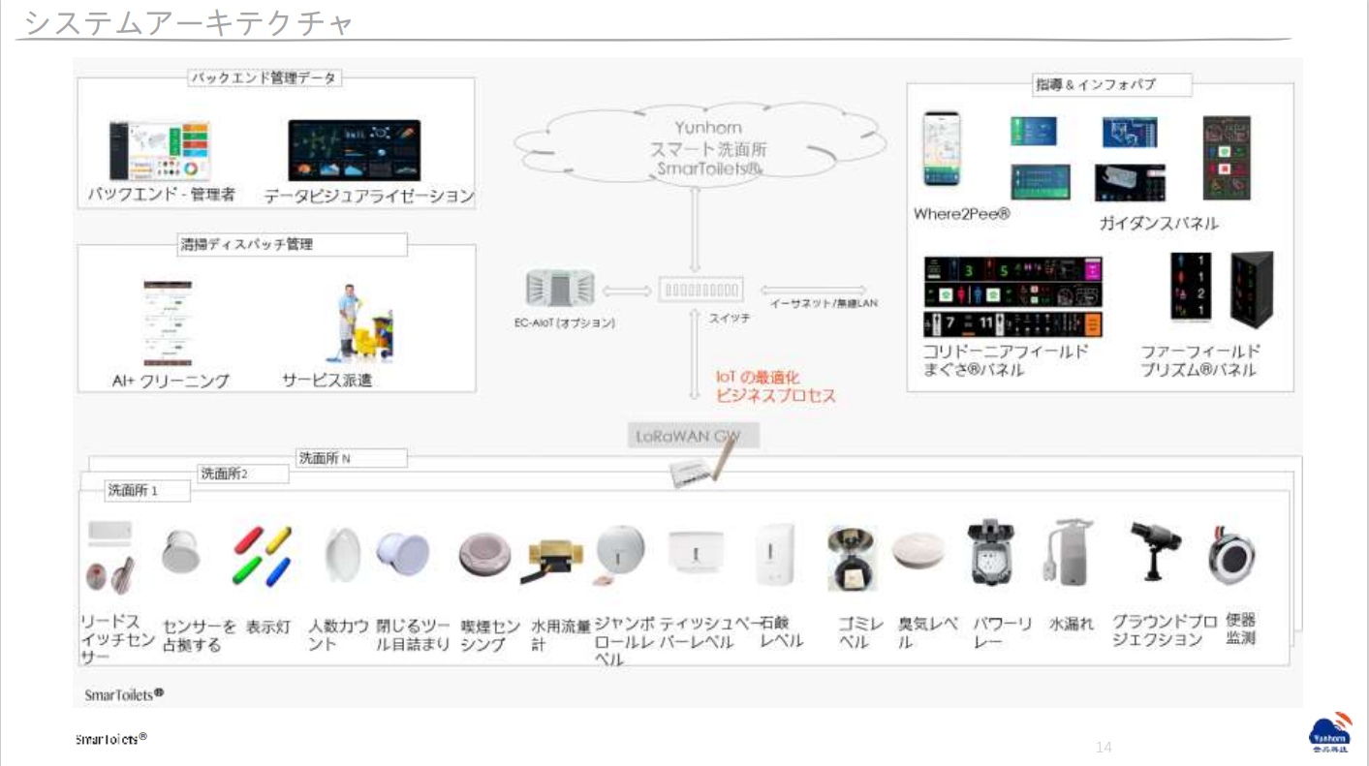
Task: Select the 水漏れ label
Action: click(x=1071, y=626)
